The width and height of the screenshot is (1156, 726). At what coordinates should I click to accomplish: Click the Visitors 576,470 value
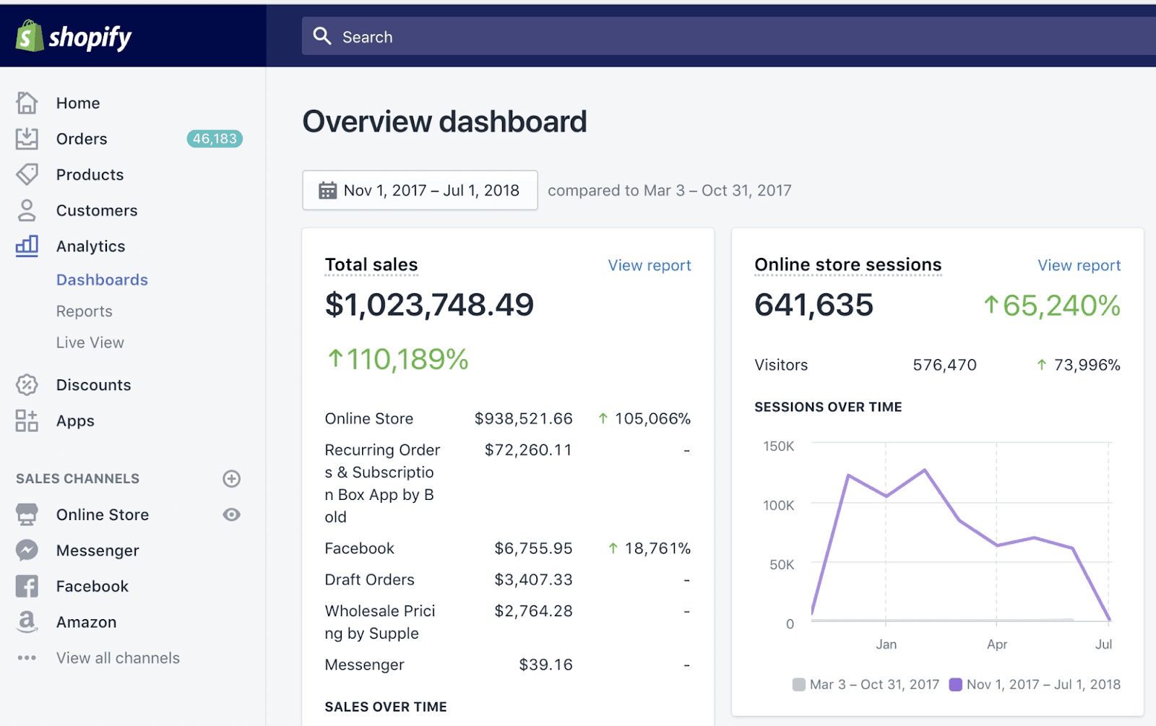point(944,365)
